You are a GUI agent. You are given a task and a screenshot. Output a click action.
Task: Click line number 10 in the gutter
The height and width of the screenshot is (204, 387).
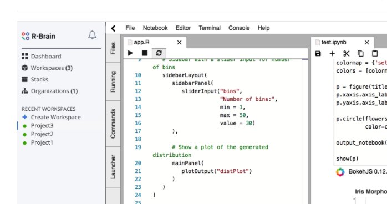click(x=138, y=75)
